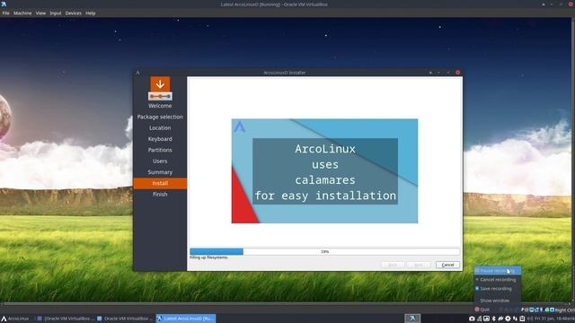Open the Input menu
The width and height of the screenshot is (575, 323).
tap(56, 13)
